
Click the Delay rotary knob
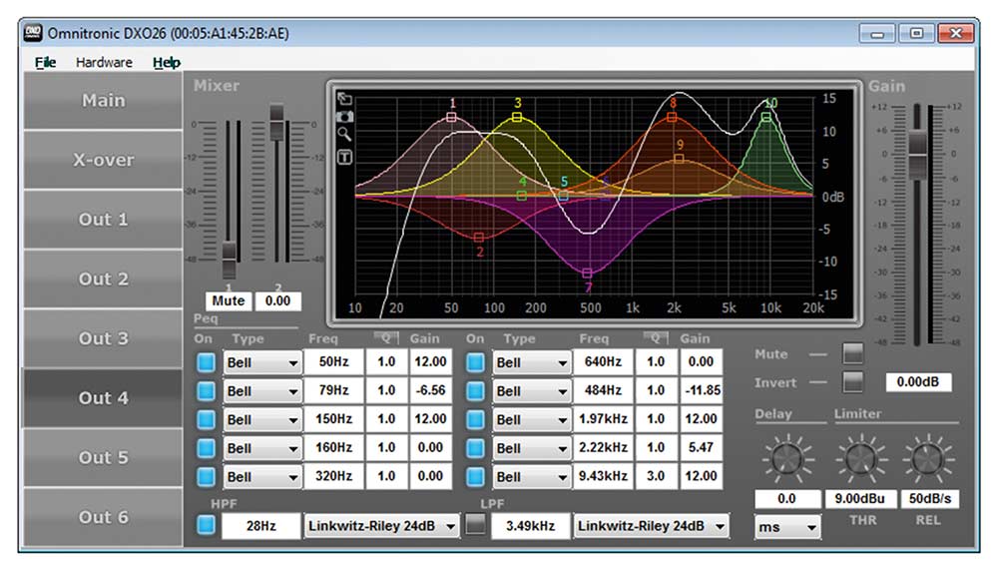[x=786, y=457]
